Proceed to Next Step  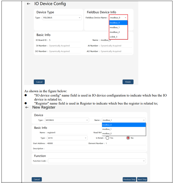[x=142, y=179]
